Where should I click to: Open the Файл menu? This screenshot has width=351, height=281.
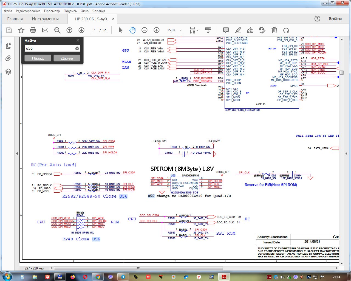point(8,11)
